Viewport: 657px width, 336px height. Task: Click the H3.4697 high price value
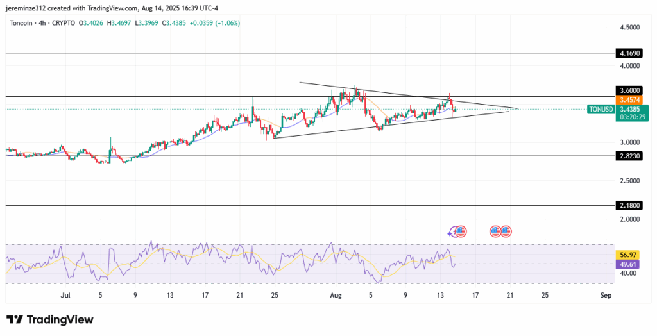[120, 24]
